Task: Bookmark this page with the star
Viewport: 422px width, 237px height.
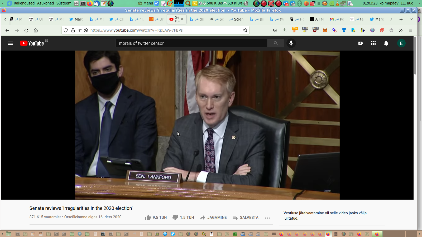Action: [245, 30]
